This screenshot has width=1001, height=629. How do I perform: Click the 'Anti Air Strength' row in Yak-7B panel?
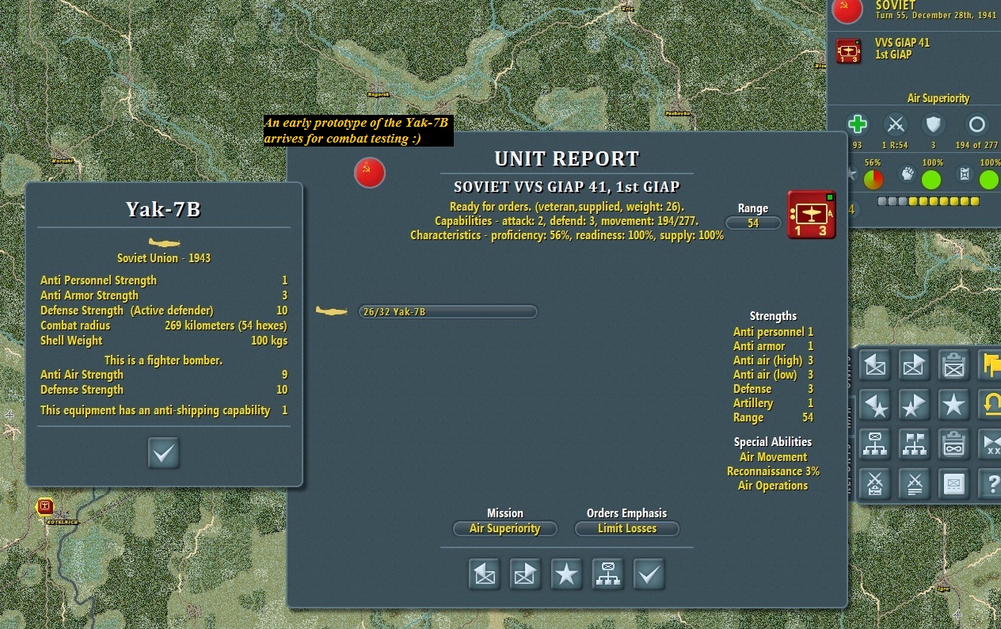[164, 375]
